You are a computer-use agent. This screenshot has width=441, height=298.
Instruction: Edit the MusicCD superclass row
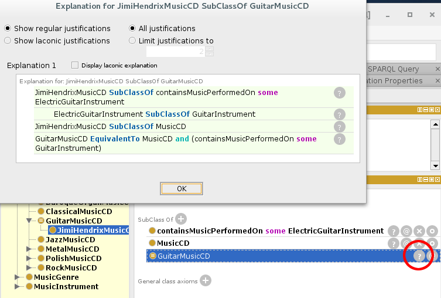432,243
